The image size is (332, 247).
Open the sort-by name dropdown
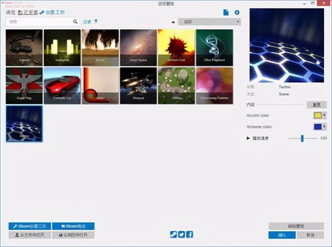[209, 22]
